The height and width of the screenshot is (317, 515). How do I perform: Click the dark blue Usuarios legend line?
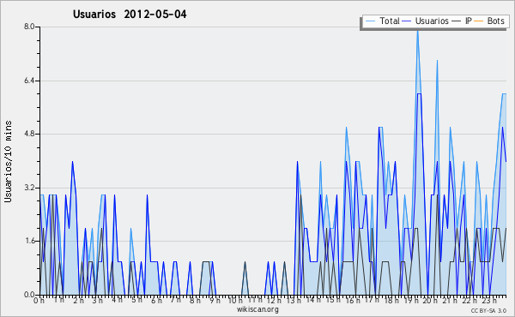pos(407,21)
